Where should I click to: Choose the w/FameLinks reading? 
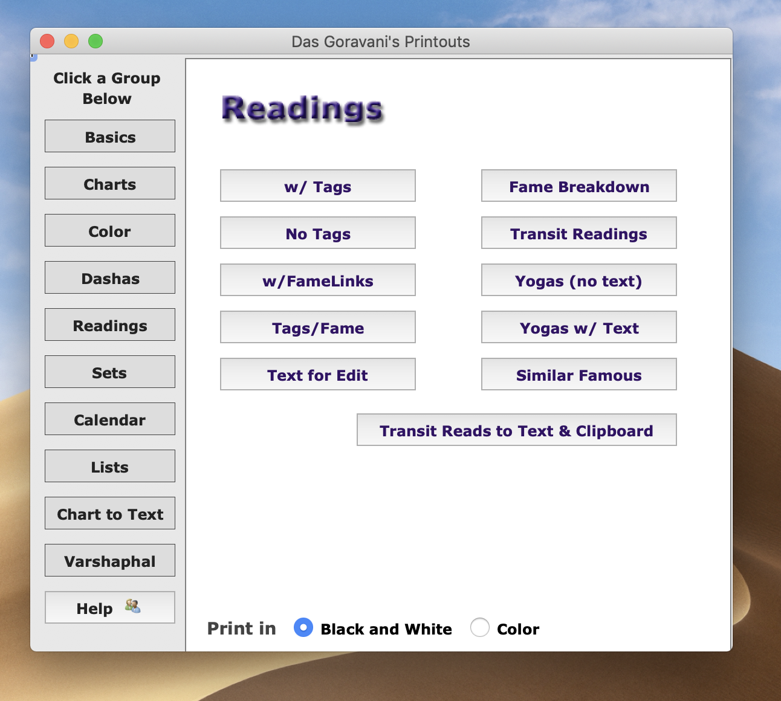317,280
